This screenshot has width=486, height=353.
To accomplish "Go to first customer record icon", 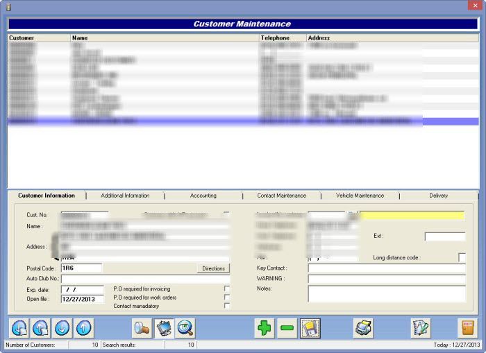I will (x=19, y=328).
